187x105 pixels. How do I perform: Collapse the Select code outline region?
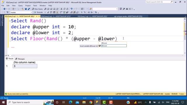pyautogui.click(x=10, y=21)
